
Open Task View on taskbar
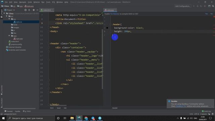point(65,118)
